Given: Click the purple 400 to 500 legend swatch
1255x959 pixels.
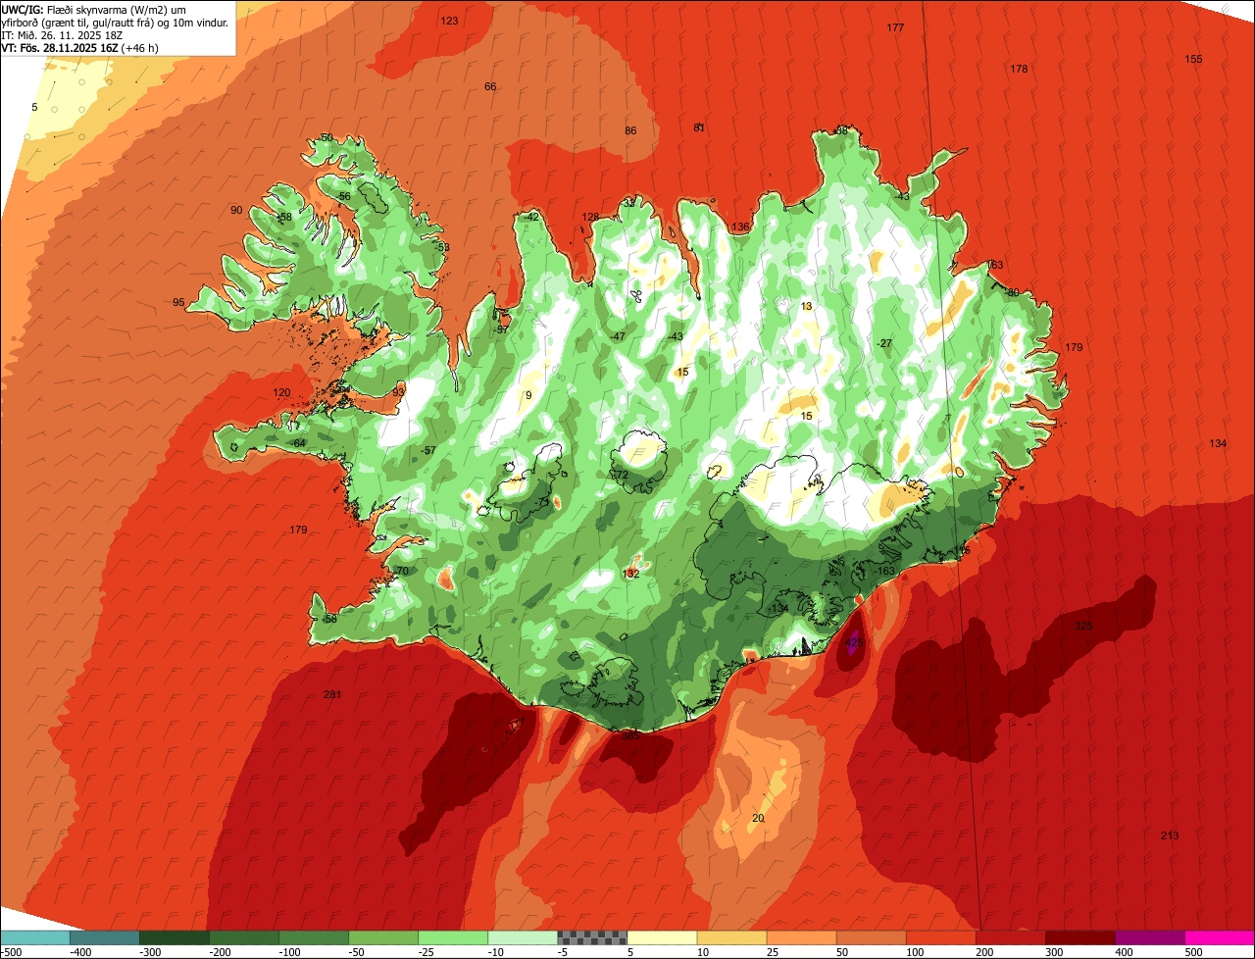Looking at the screenshot, I should 1148,936.
